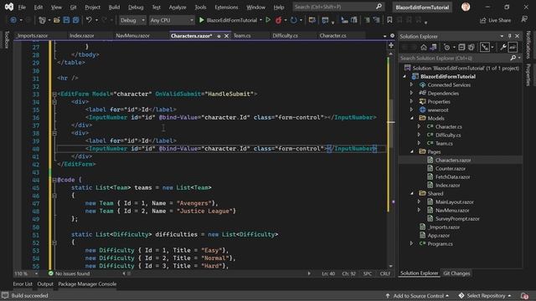536x301 pixels.
Task: Click in the main Search box
Action: click(x=338, y=7)
